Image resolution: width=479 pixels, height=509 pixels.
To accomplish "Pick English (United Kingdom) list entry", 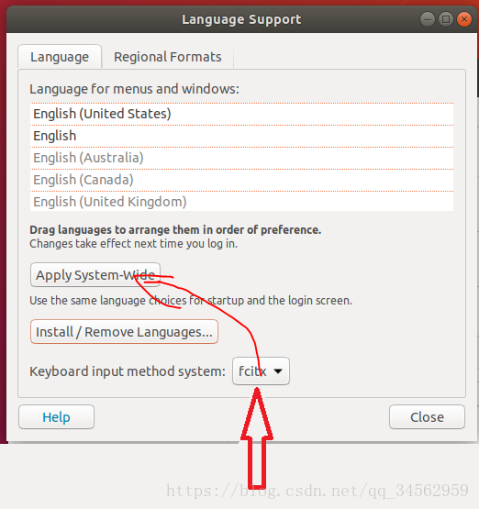I will pyautogui.click(x=241, y=202).
